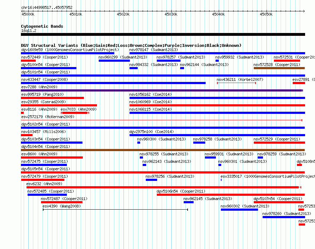315x249 pixels.
Task: Select the esv2572179 (McKernan2009) label
Action: point(48,117)
